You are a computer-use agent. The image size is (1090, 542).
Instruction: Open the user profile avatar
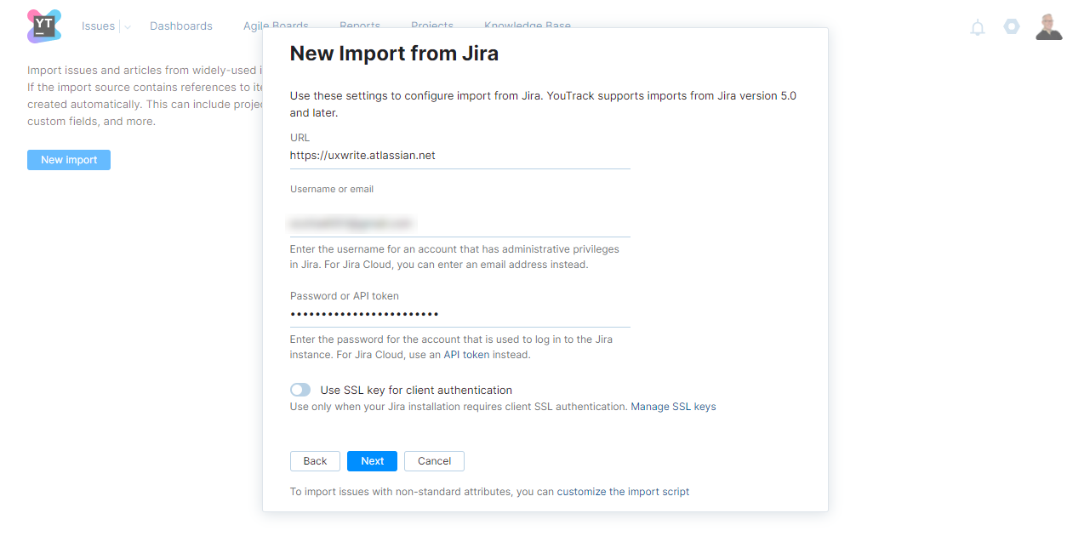(1048, 26)
